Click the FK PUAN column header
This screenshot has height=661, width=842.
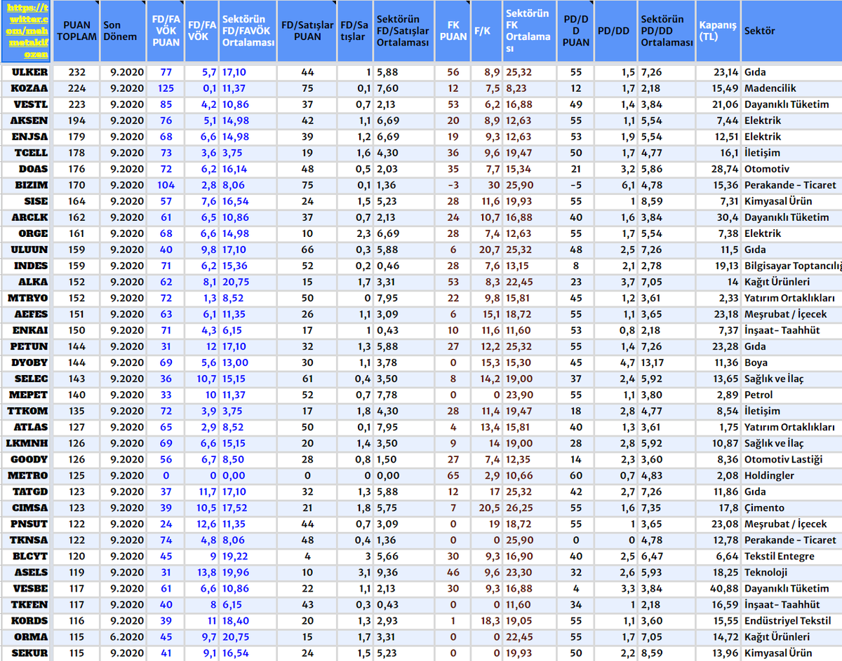click(x=453, y=32)
